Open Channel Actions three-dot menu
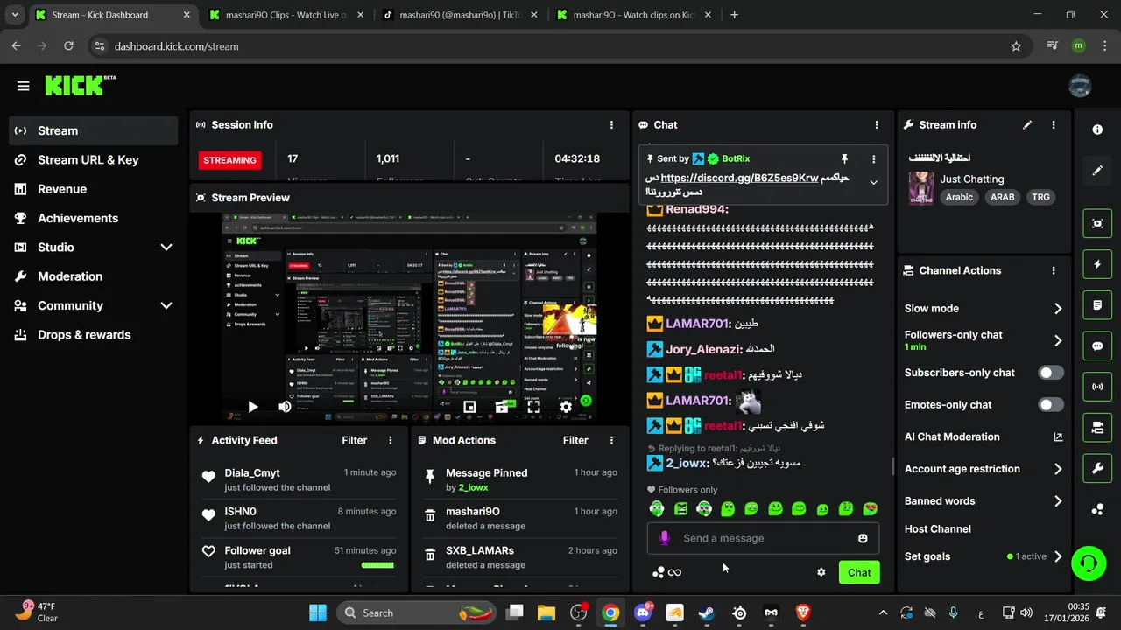The image size is (1121, 630). 1054,271
